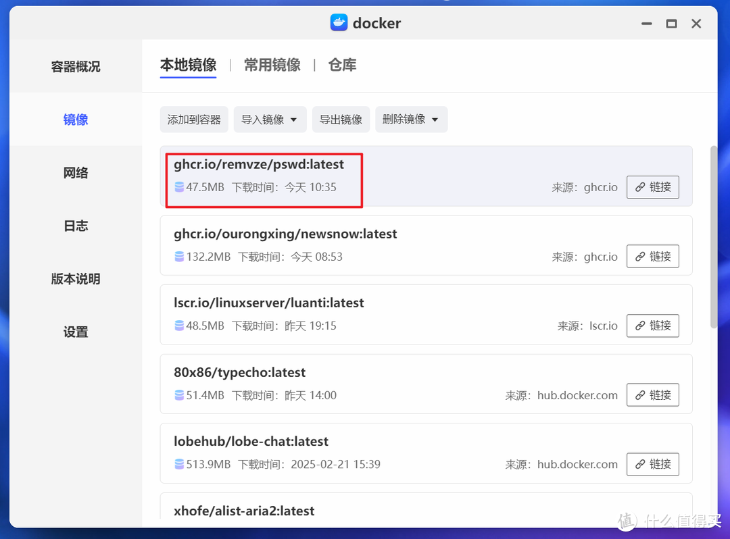Open the 网络 panel in sidebar
730x539 pixels.
point(75,172)
